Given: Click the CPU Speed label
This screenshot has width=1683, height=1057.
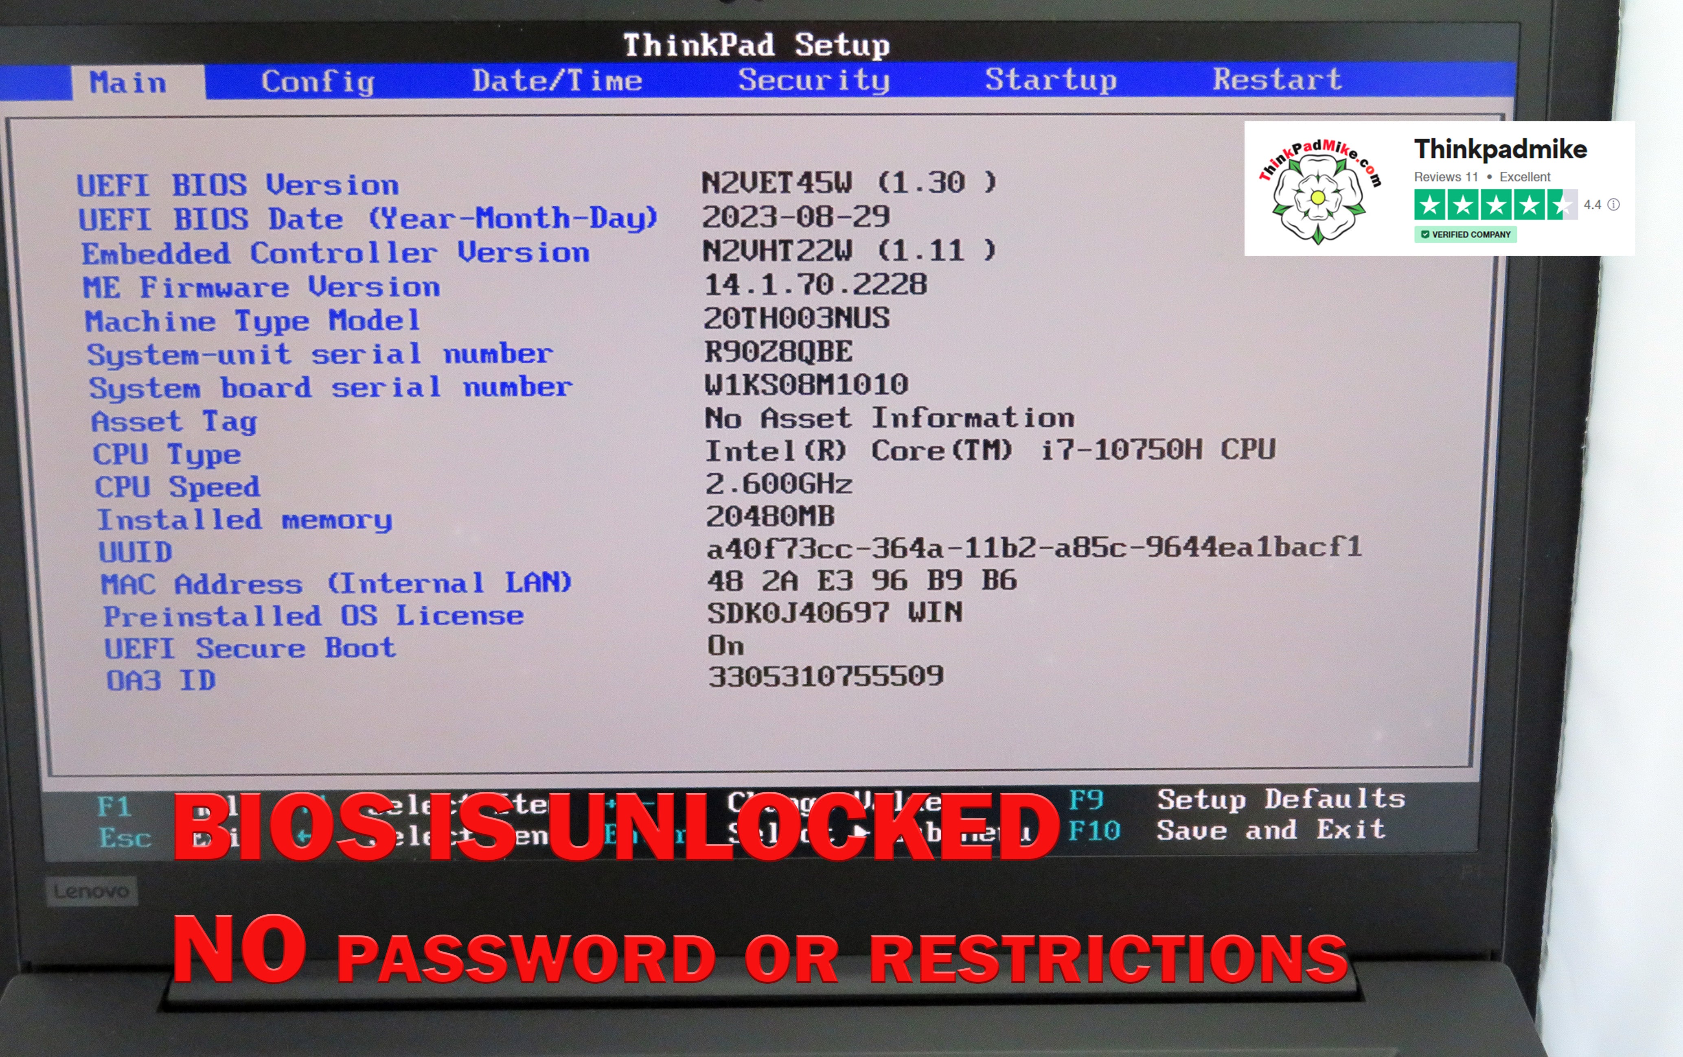Looking at the screenshot, I should coord(178,487).
